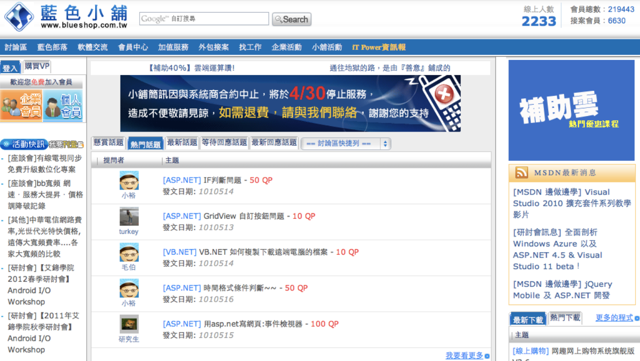Switch to the 最新話題 tab
Image resolution: width=640 pixels, height=361 pixels.
click(x=182, y=143)
